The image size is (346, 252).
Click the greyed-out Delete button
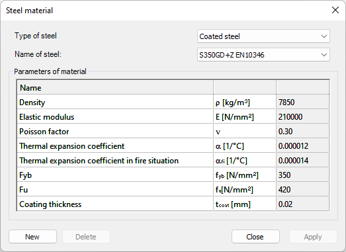click(86, 237)
